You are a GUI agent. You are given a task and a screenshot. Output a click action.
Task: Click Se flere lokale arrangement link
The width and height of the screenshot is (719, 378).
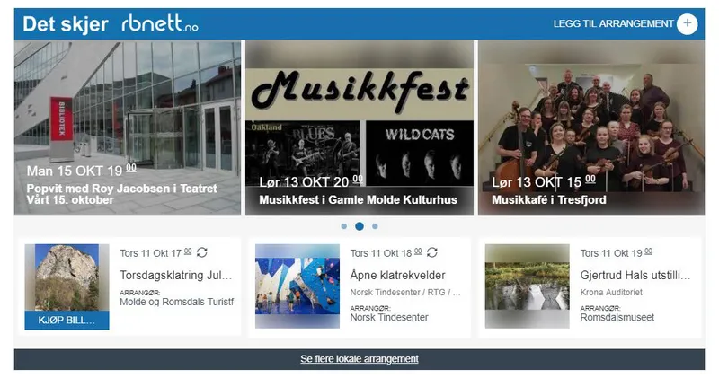(359, 359)
